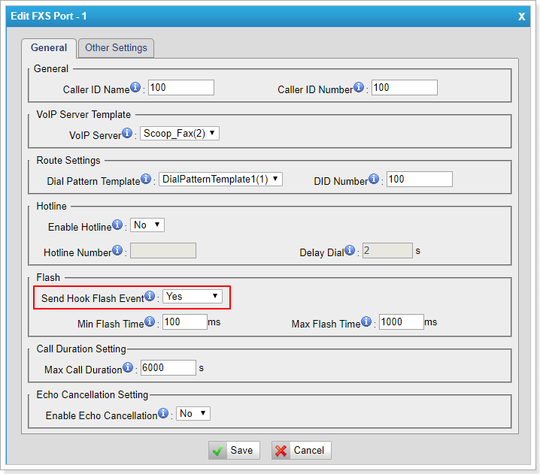540x474 pixels.
Task: Open the Enable Echo Cancellation dropdown
Action: pyautogui.click(x=193, y=413)
